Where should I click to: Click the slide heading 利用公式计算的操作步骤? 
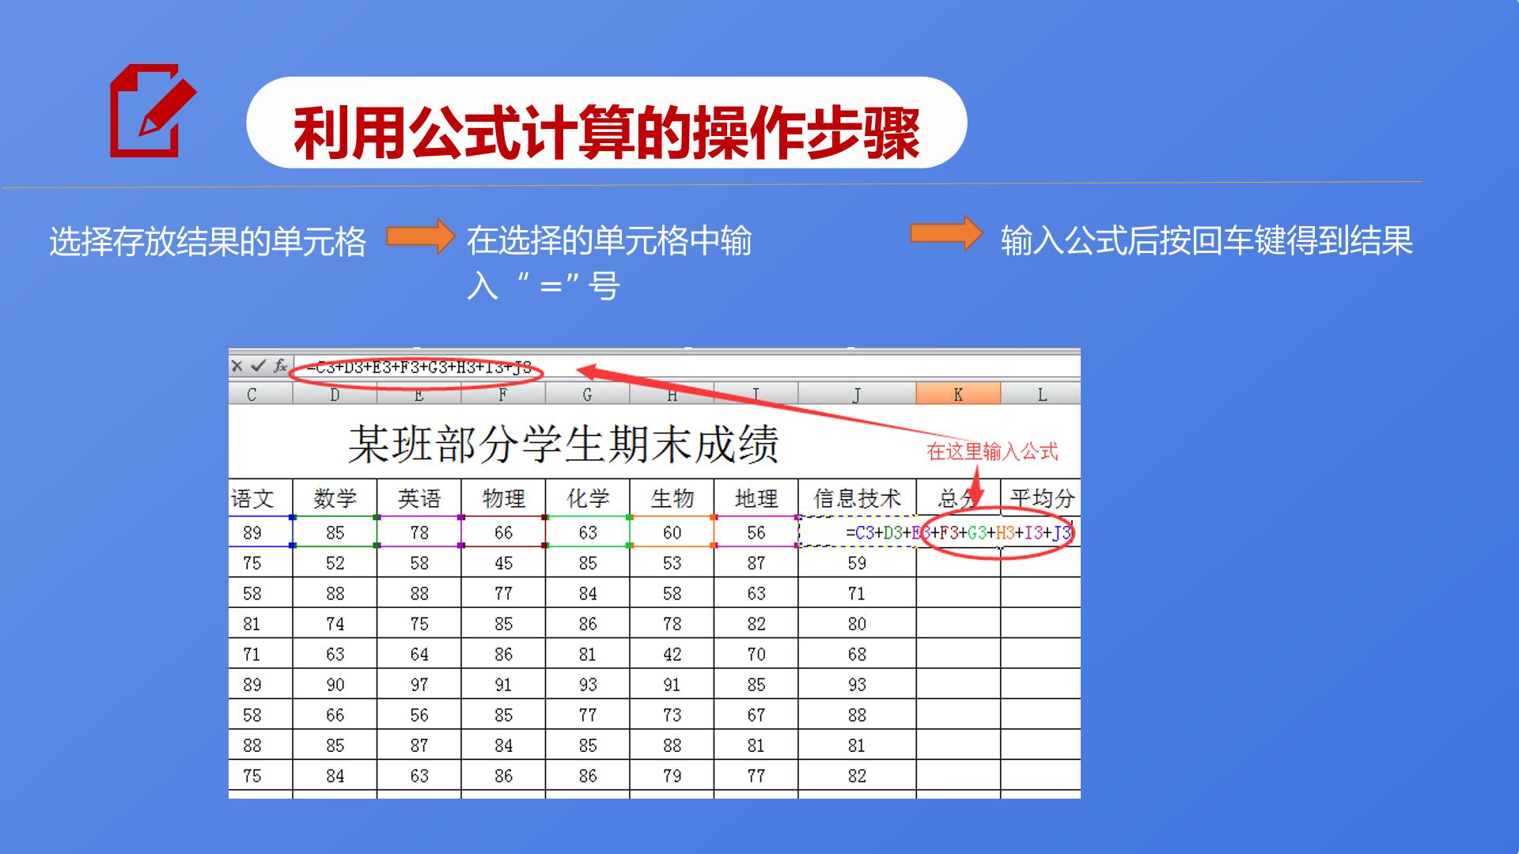(x=606, y=133)
